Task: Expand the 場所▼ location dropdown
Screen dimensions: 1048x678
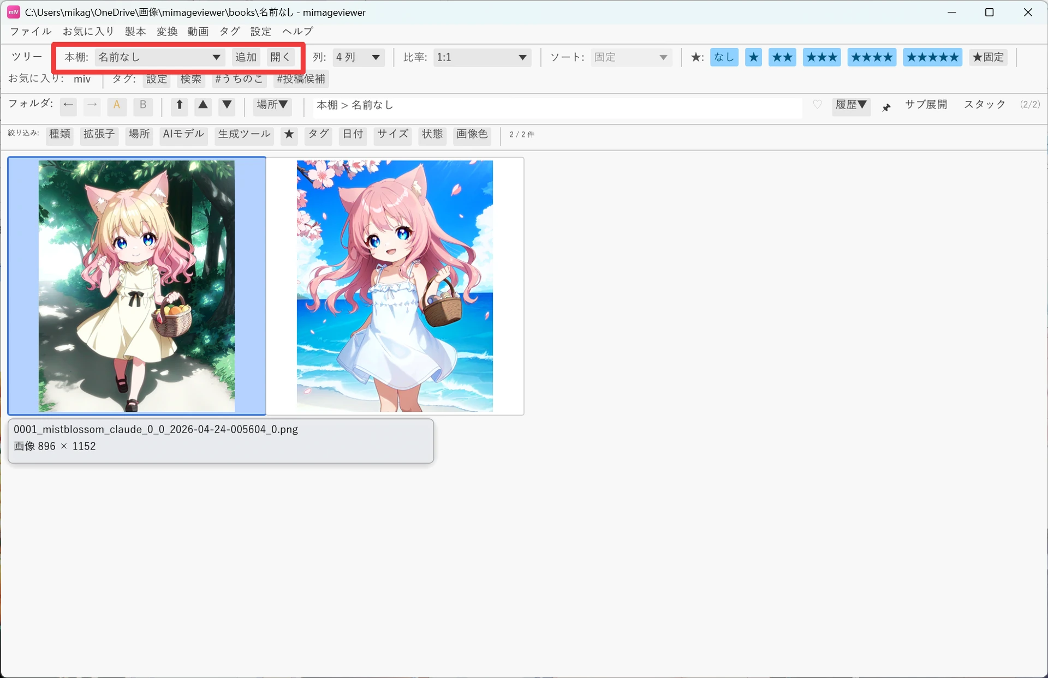Action: point(272,105)
